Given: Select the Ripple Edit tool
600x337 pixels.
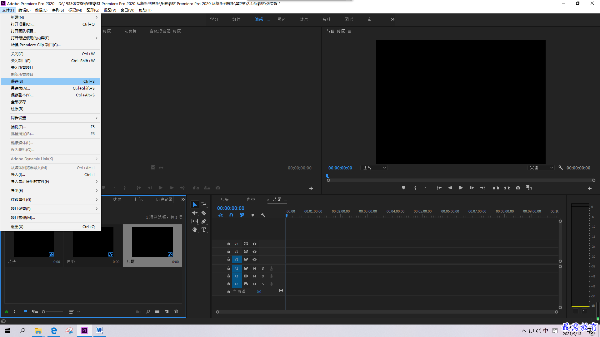Looking at the screenshot, I should coord(195,213).
